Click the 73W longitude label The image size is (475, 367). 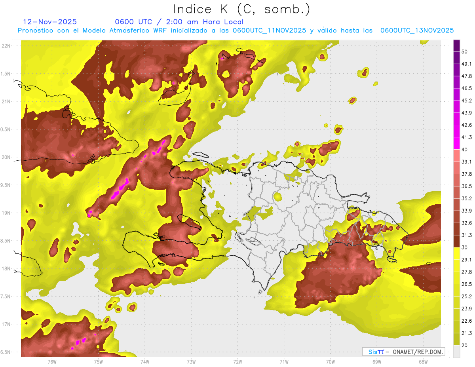click(x=191, y=362)
